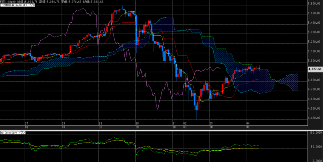Close the Ichimoku (一目均衡表) indicator with X
The height and width of the screenshot is (162, 323).
(33, 6)
